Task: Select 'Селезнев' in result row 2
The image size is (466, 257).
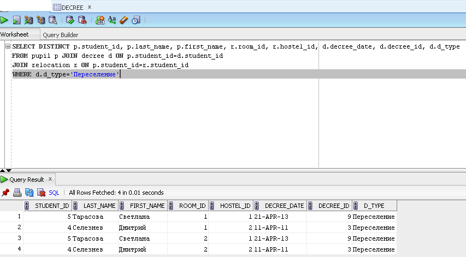Action: pos(87,228)
